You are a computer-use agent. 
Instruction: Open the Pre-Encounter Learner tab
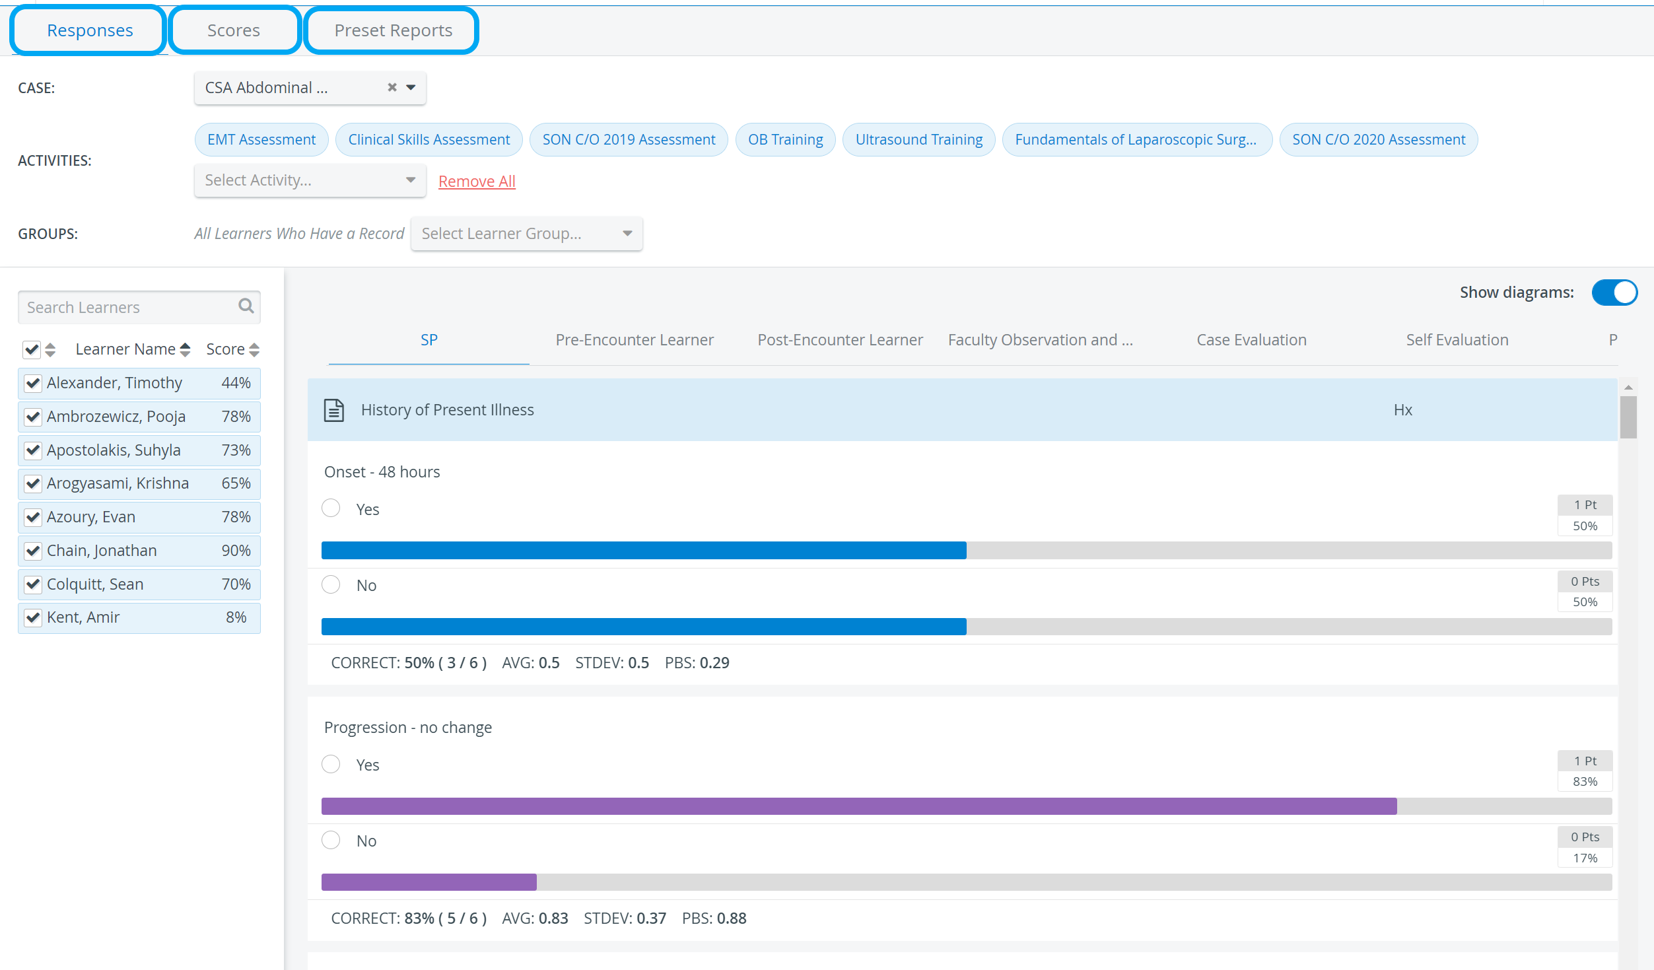click(634, 339)
